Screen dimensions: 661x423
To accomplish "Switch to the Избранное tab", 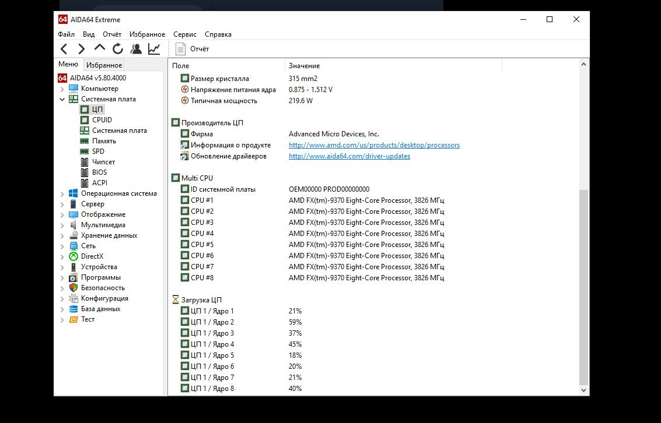I will pyautogui.click(x=104, y=65).
